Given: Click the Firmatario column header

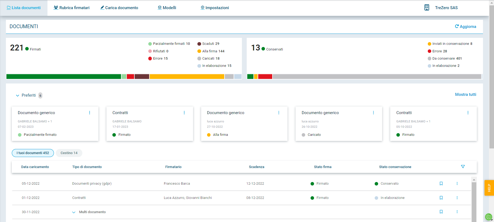Looking at the screenshot, I should point(173,167).
